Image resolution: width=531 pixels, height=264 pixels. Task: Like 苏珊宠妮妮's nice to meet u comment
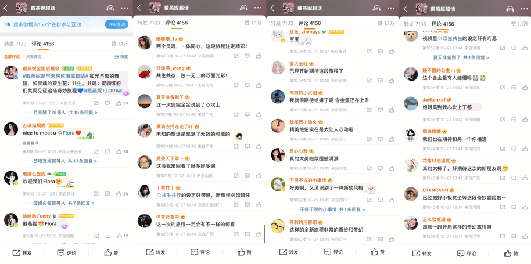119,151
